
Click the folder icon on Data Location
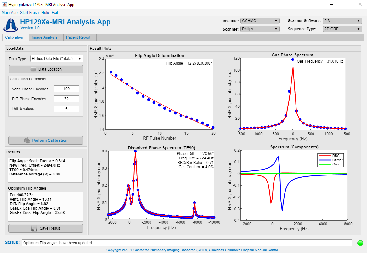click(33, 69)
